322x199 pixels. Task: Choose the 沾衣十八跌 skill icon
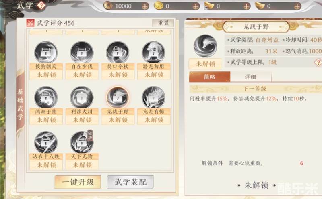(x=46, y=142)
